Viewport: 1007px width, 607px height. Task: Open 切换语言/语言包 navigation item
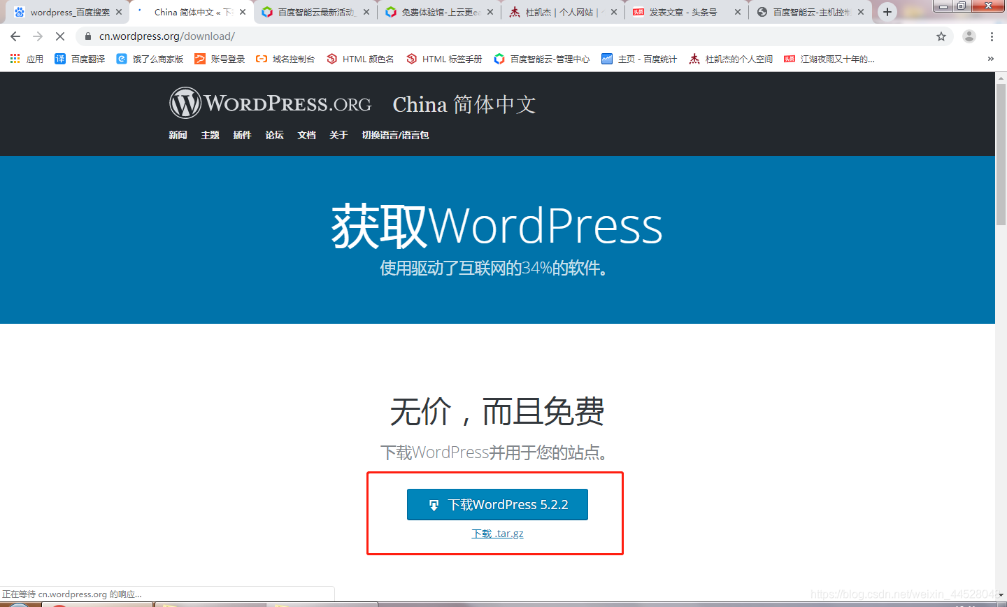[x=395, y=135]
